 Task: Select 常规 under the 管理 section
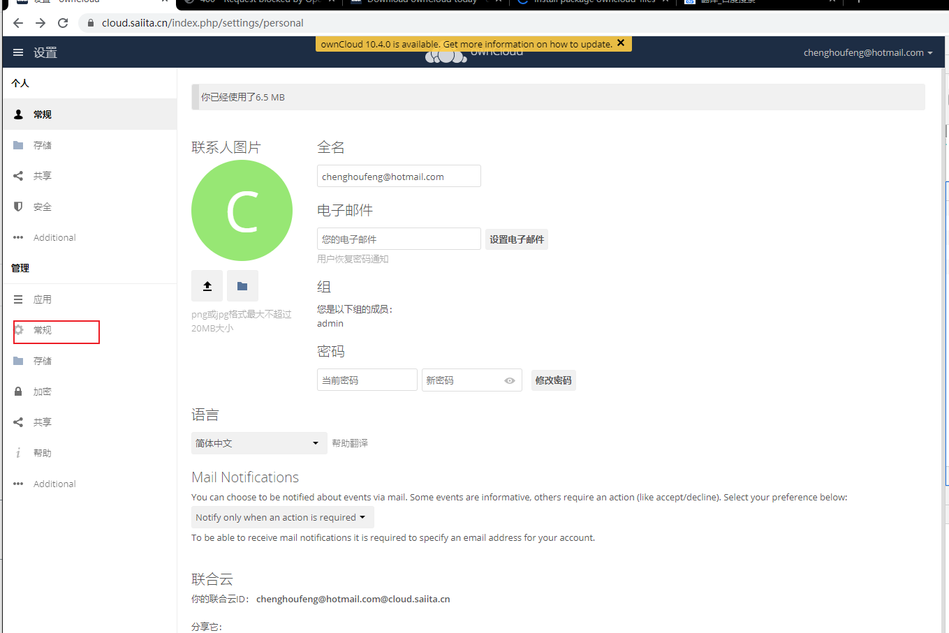click(42, 332)
